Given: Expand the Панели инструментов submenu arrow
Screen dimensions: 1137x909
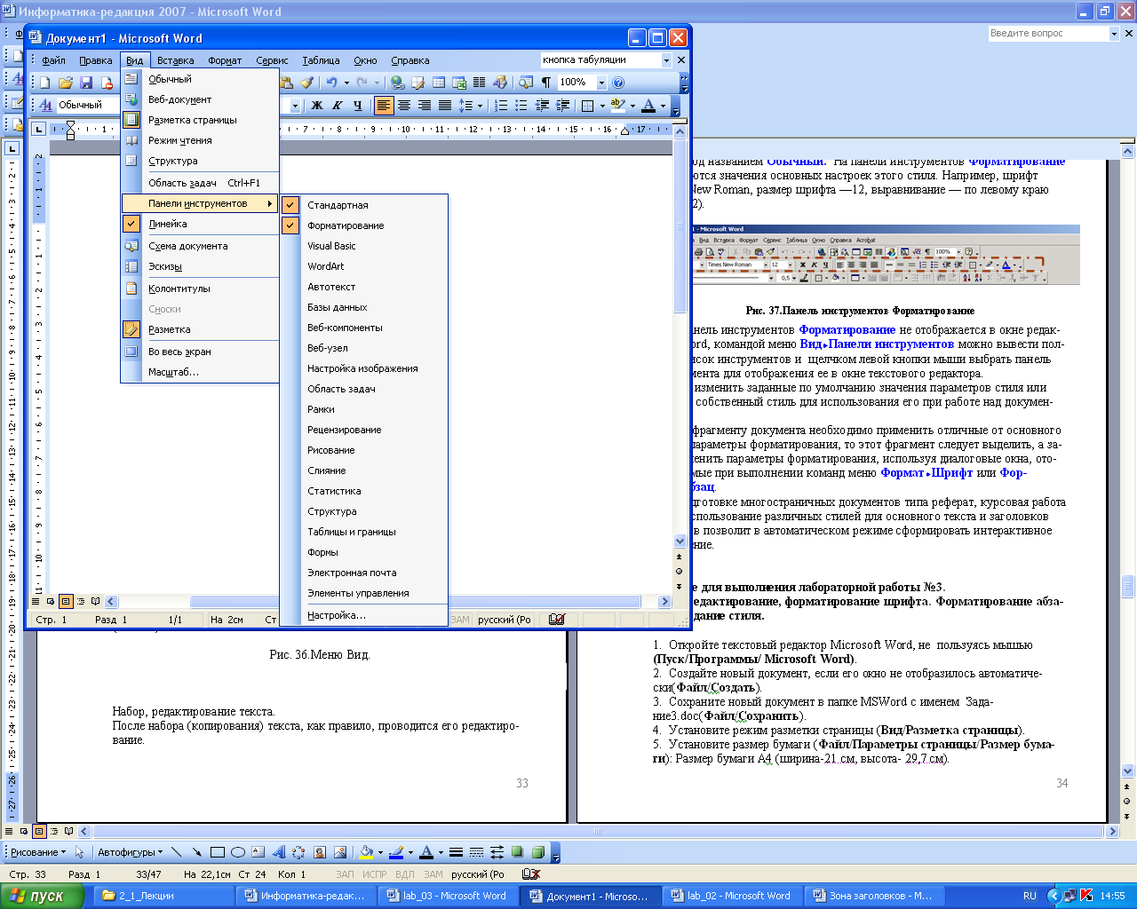Looking at the screenshot, I should click(270, 204).
